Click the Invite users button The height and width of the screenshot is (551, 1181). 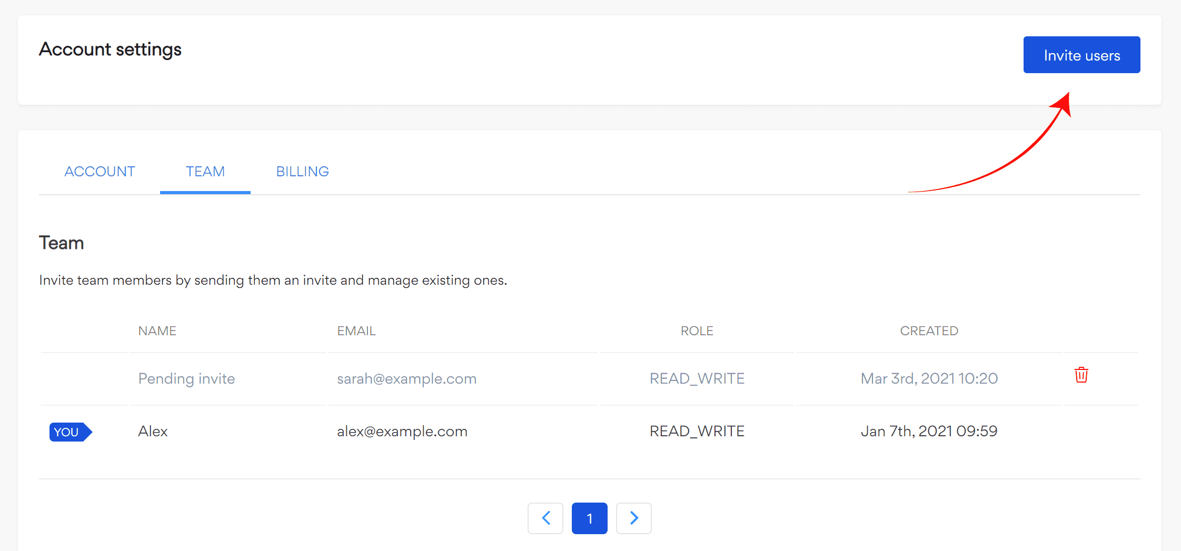coord(1081,55)
